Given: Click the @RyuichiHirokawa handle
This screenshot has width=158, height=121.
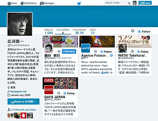Looking at the screenshot, I should tap(18, 45).
